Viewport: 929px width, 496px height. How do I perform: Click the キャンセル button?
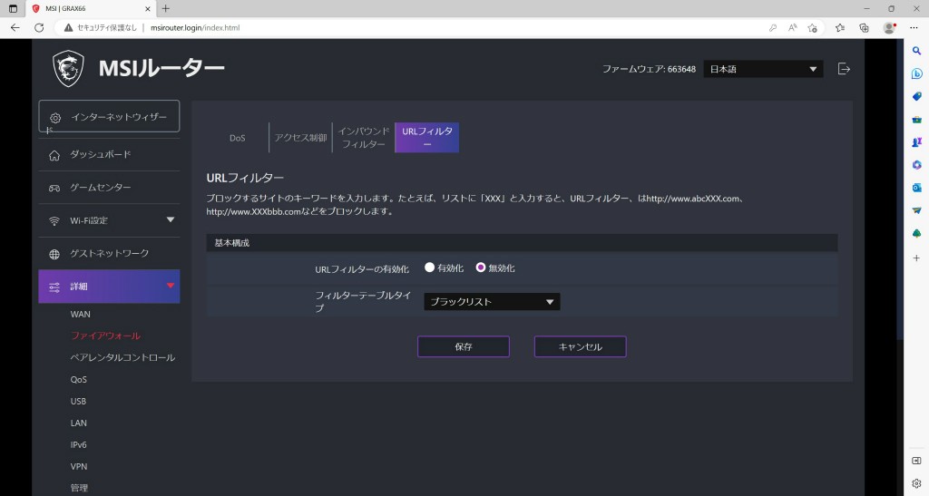(580, 347)
